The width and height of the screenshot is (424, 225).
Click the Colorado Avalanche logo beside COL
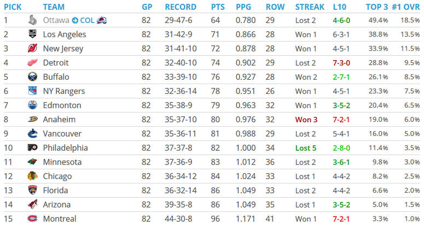[x=102, y=20]
